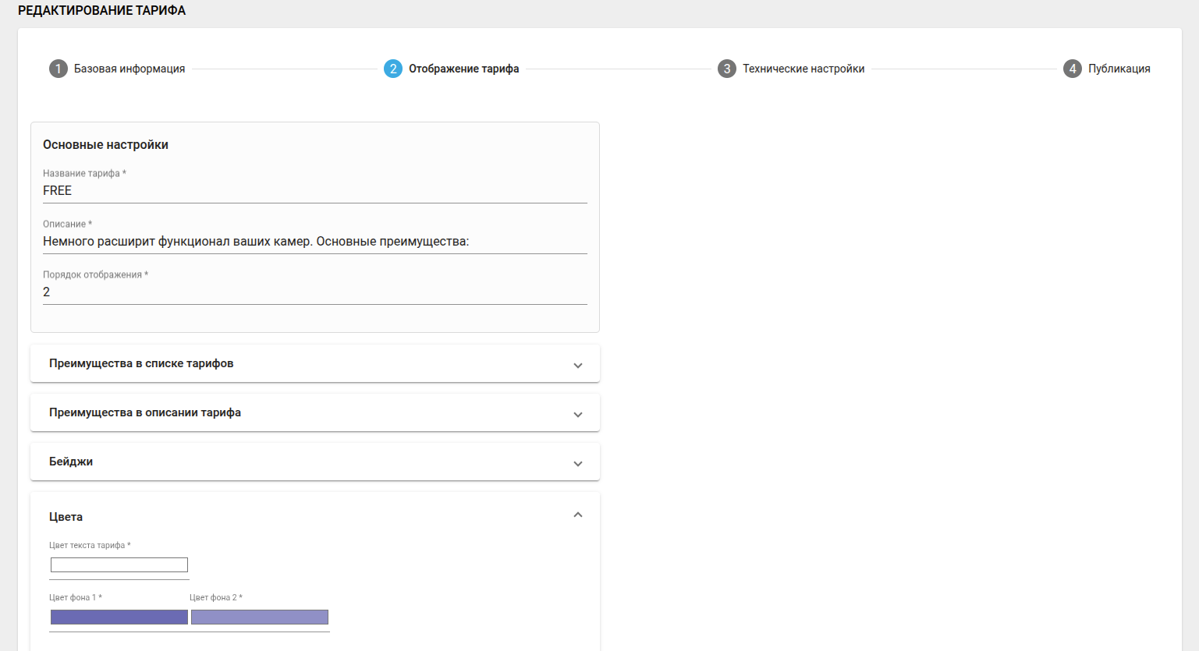The image size is (1199, 651).
Task: Switch to Публикация step
Action: 1119,69
